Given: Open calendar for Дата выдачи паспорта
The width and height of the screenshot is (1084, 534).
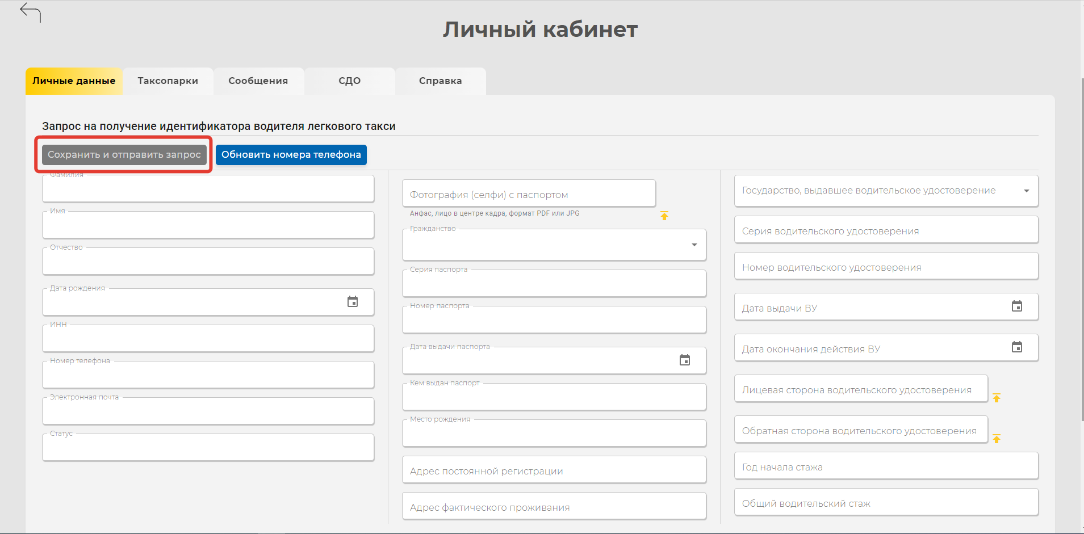Looking at the screenshot, I should pyautogui.click(x=685, y=360).
